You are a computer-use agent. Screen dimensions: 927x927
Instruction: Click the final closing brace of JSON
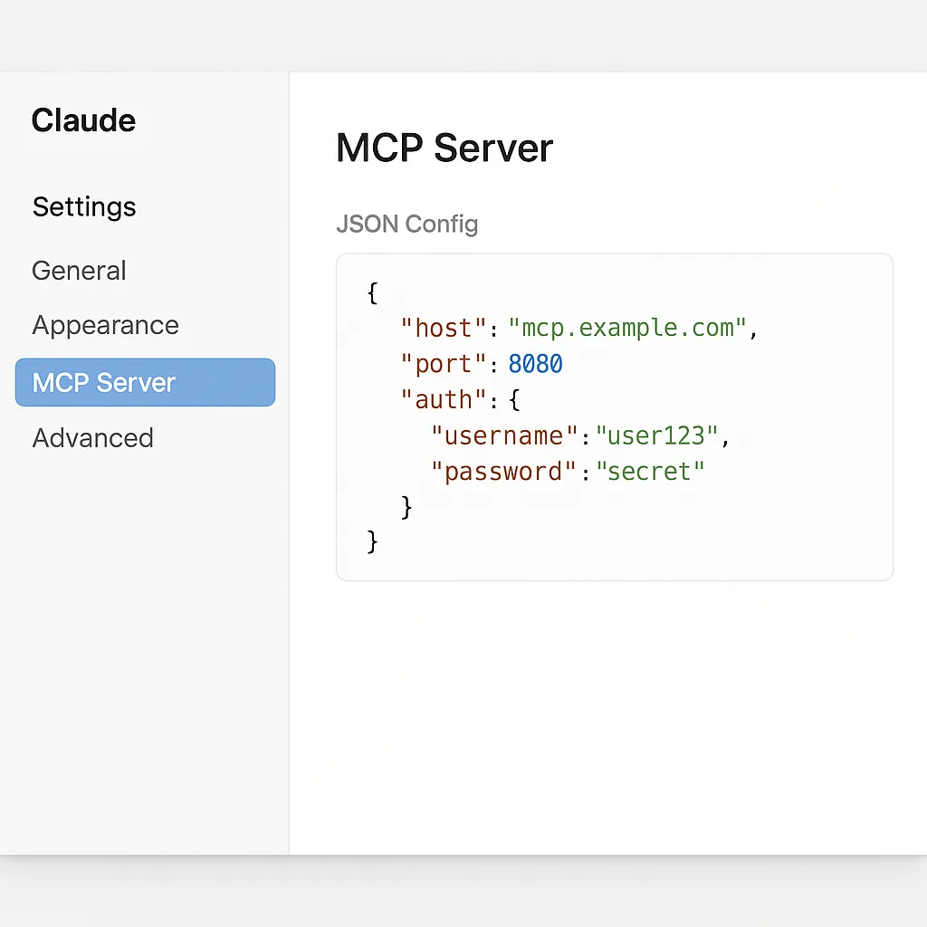coord(372,541)
